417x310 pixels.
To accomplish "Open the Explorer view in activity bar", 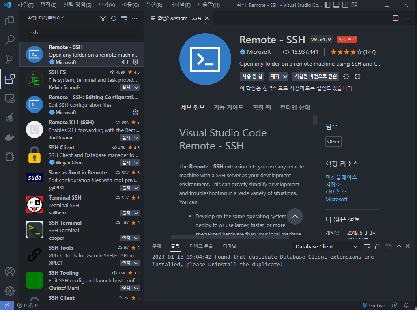I will [x=10, y=20].
